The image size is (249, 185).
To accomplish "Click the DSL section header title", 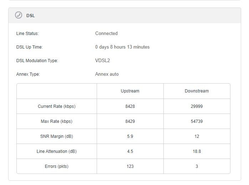I will [x=31, y=16].
